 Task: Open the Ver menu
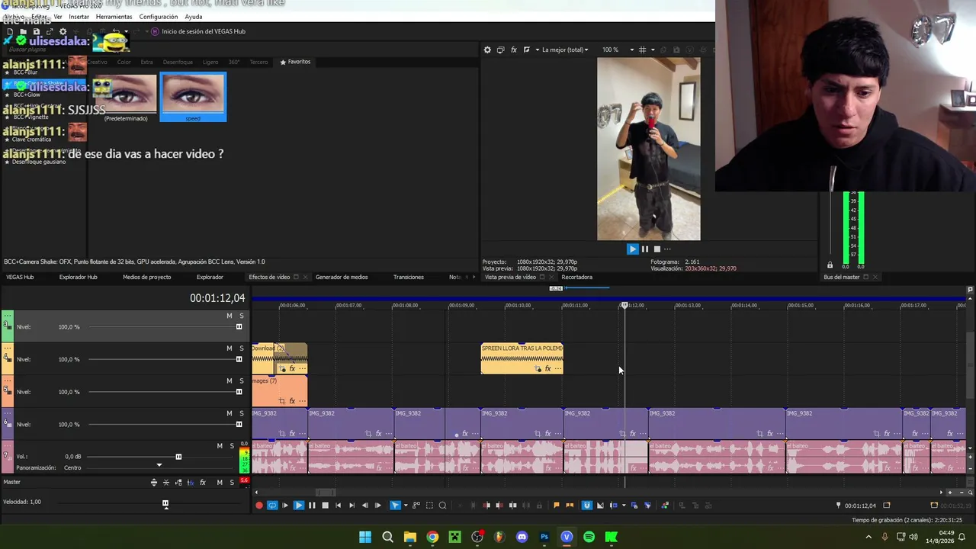(x=58, y=17)
